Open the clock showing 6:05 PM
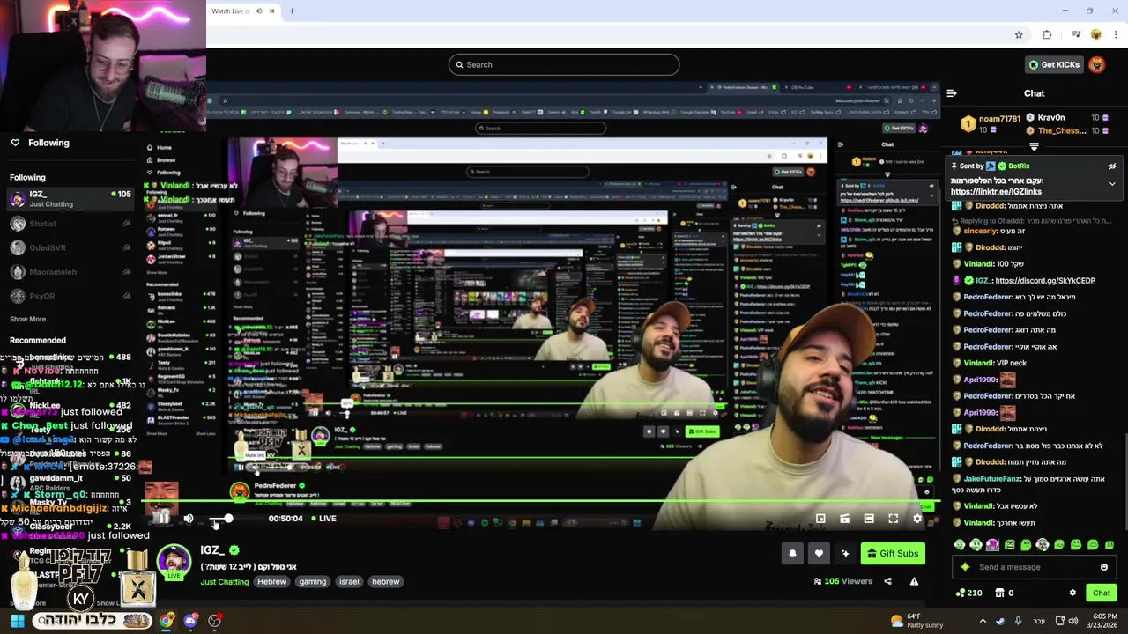This screenshot has height=634, width=1128. (x=1104, y=621)
